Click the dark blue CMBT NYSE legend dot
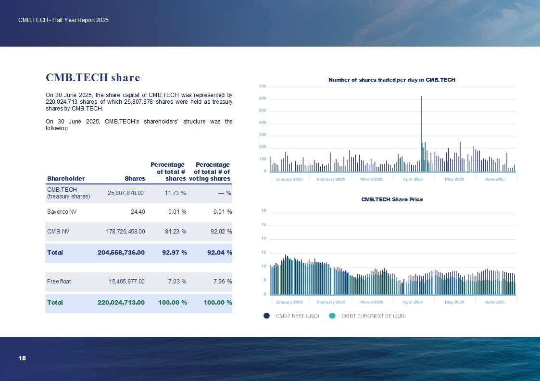Viewport: 540px width, 381px height. [266, 316]
